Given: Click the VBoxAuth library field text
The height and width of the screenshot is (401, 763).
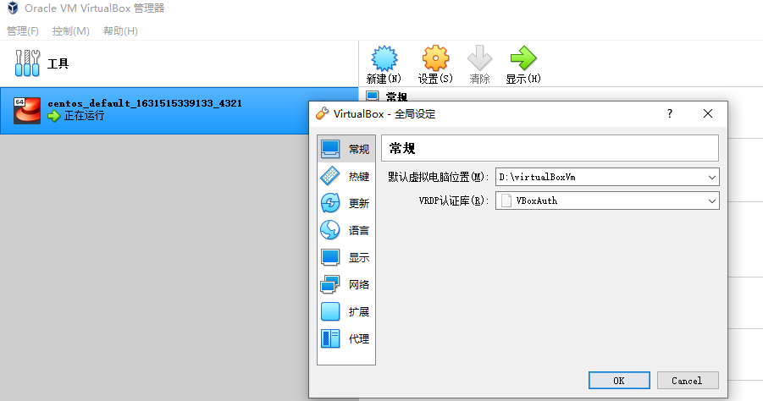Looking at the screenshot, I should [536, 200].
